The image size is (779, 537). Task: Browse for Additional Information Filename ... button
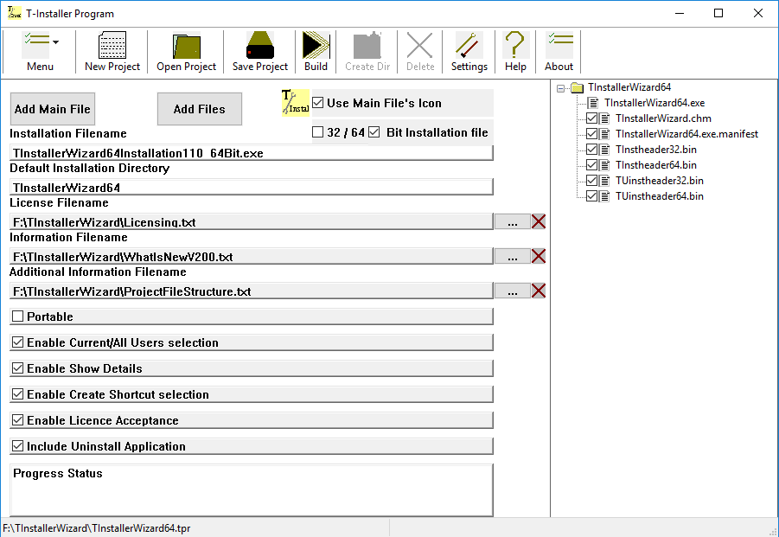coord(512,291)
